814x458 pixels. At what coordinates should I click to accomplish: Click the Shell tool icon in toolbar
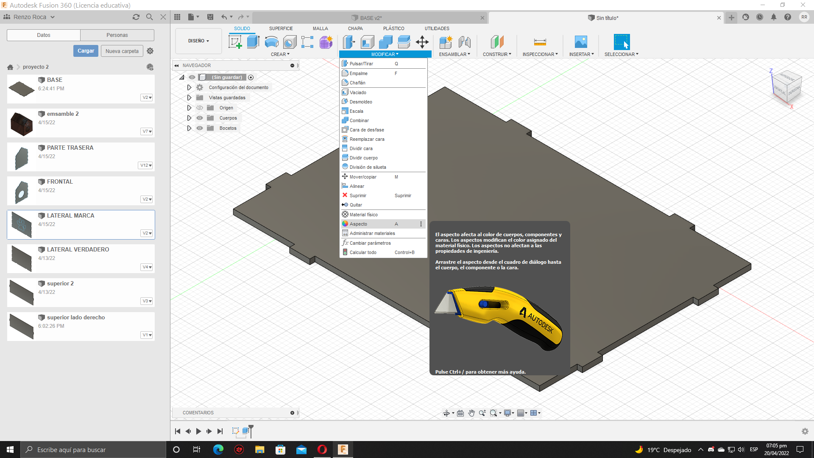(368, 42)
